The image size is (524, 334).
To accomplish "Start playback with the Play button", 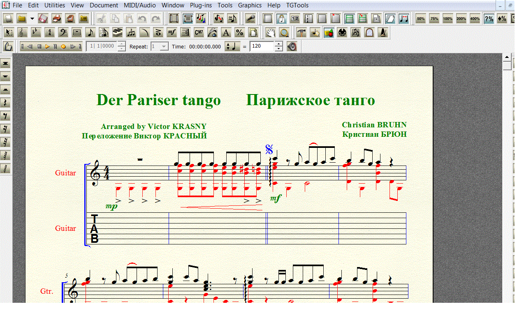I will pyautogui.click(x=47, y=46).
